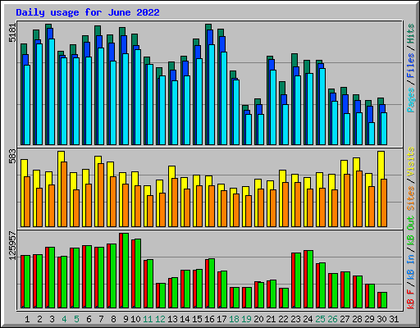The image size is (420, 328).
Task: Click green weekend day 26 label
Action: tap(332, 319)
